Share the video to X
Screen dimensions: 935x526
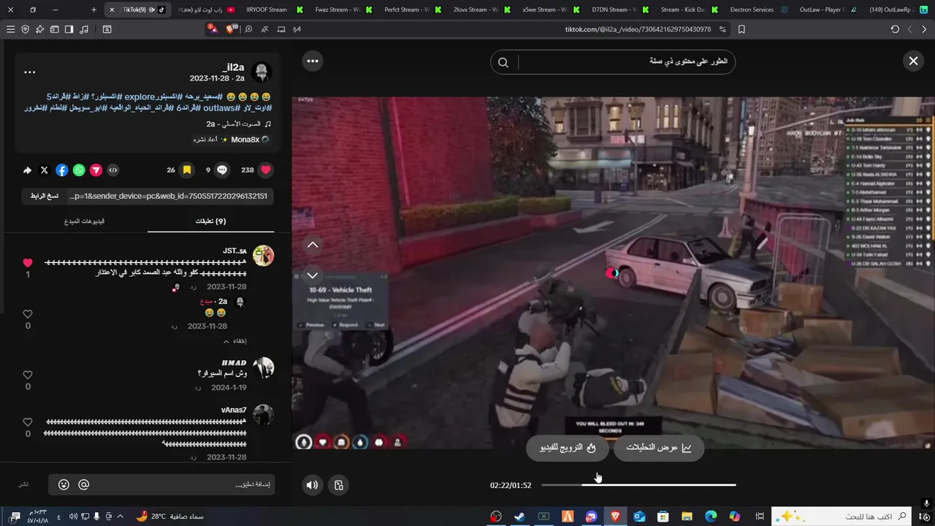click(x=45, y=170)
